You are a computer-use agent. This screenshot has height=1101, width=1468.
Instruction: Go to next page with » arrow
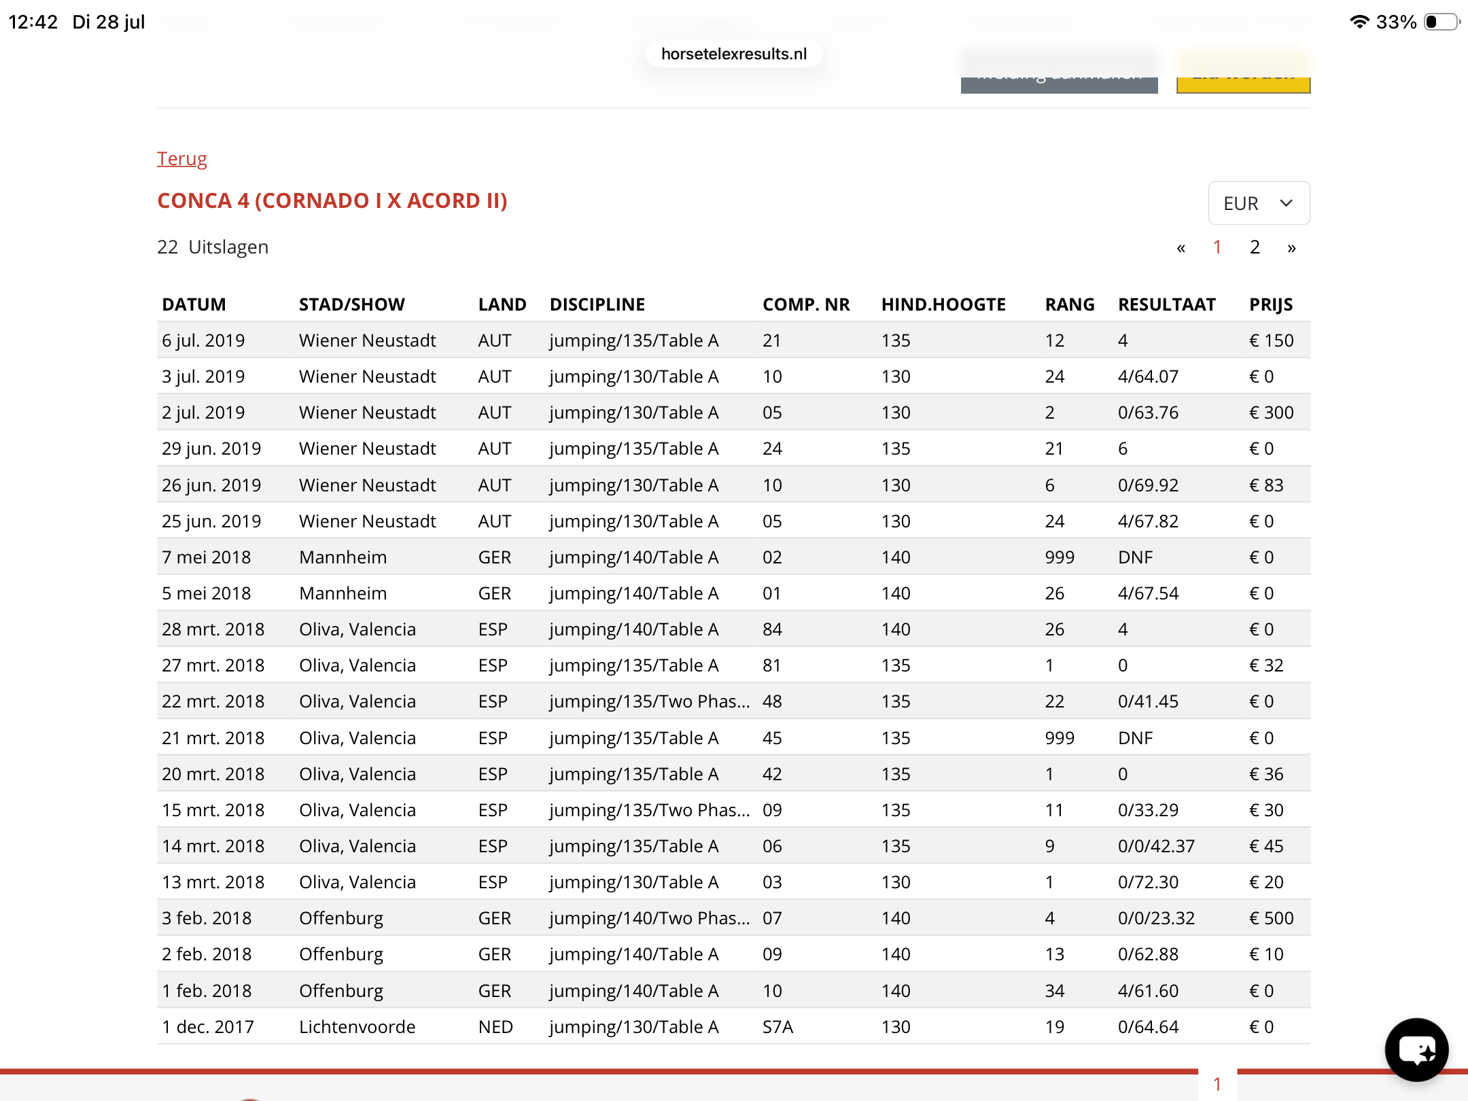1291,248
